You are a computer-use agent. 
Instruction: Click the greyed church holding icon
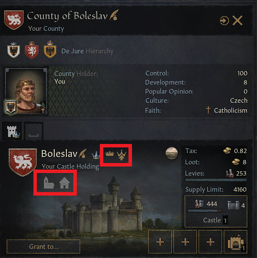(49, 183)
